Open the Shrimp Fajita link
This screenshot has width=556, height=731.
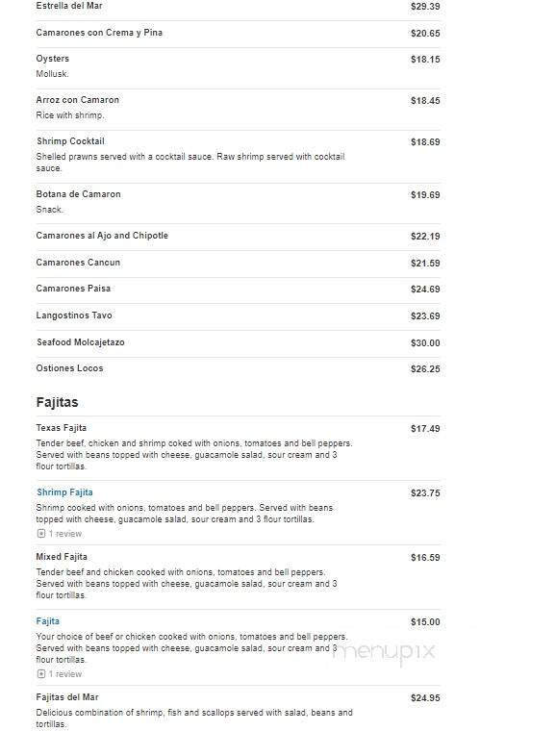click(x=64, y=492)
